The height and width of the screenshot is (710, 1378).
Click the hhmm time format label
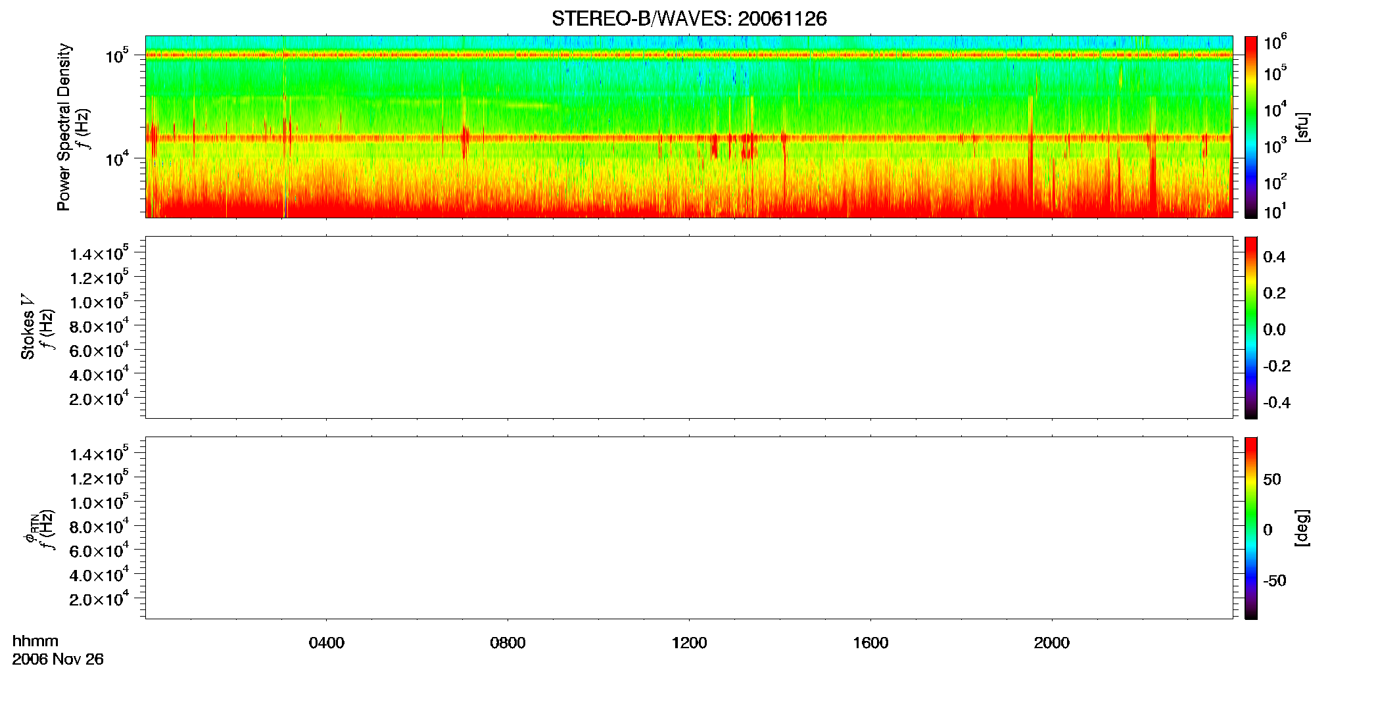pos(36,642)
